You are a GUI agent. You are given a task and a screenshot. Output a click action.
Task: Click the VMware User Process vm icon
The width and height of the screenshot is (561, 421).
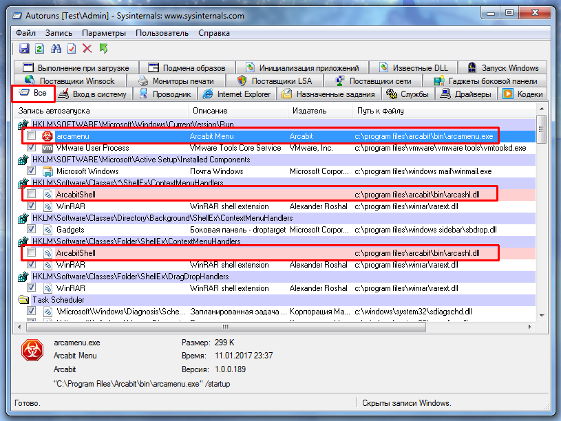click(x=47, y=148)
